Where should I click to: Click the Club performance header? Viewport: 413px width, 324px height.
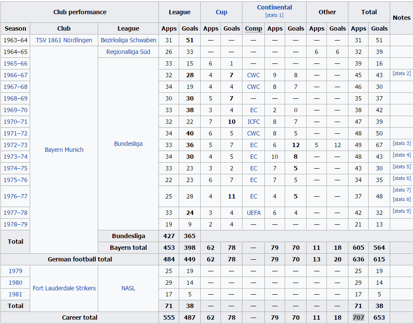[x=80, y=12]
